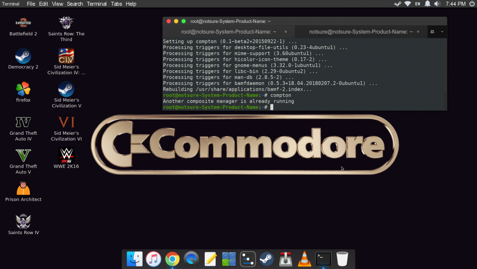
Task: Open the Finder icon in the dock
Action: click(x=135, y=259)
